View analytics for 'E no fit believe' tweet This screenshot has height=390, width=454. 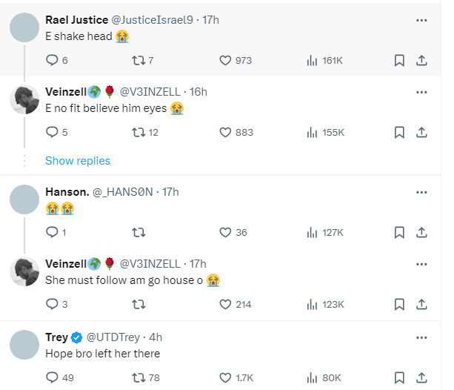312,132
